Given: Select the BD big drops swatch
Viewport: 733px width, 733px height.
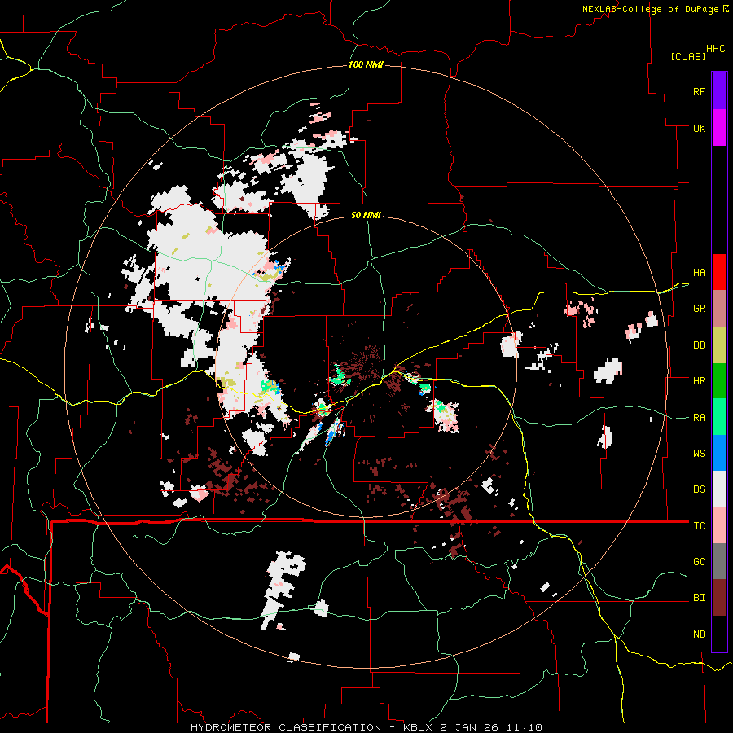Looking at the screenshot, I should click(x=719, y=345).
